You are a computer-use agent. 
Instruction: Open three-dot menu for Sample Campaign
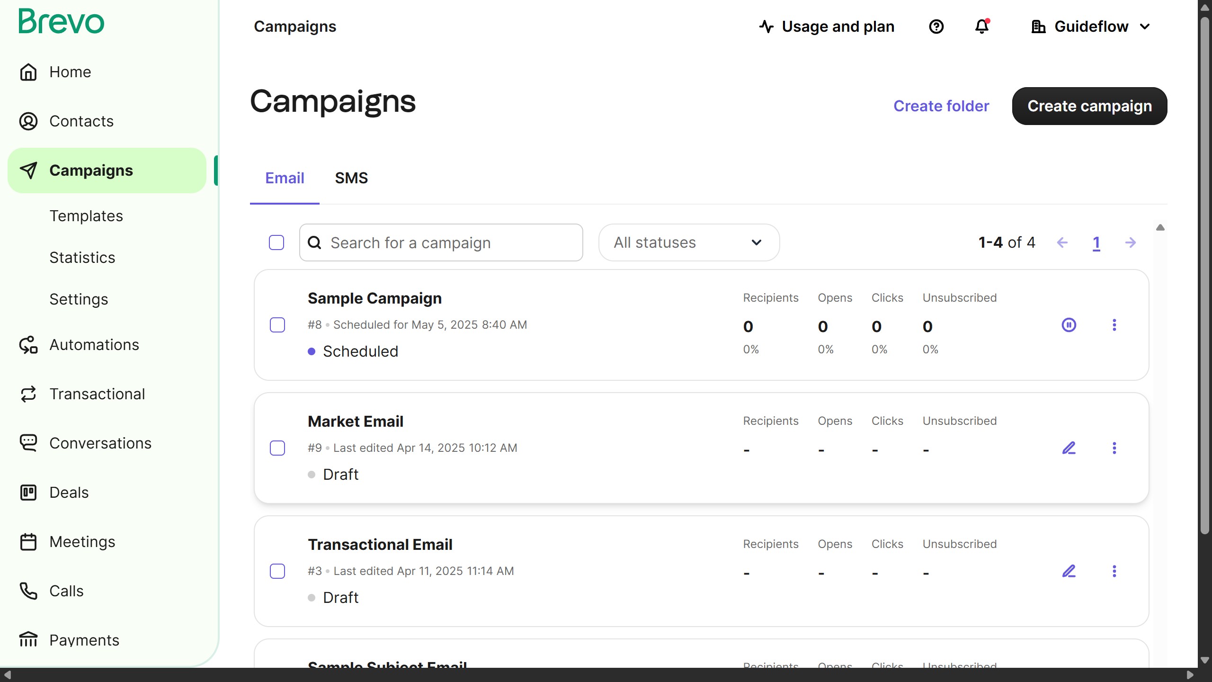click(x=1114, y=325)
